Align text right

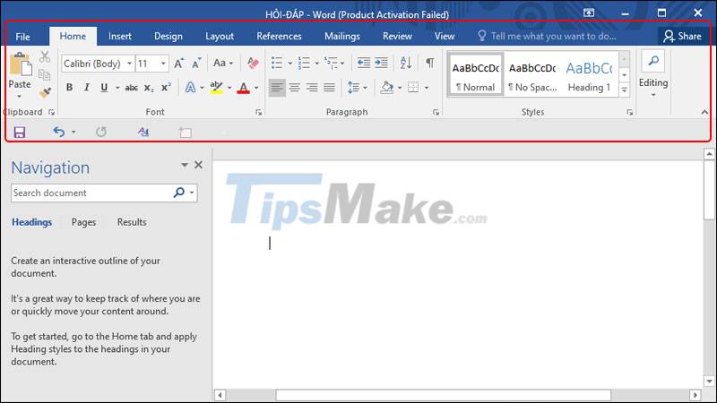click(312, 87)
